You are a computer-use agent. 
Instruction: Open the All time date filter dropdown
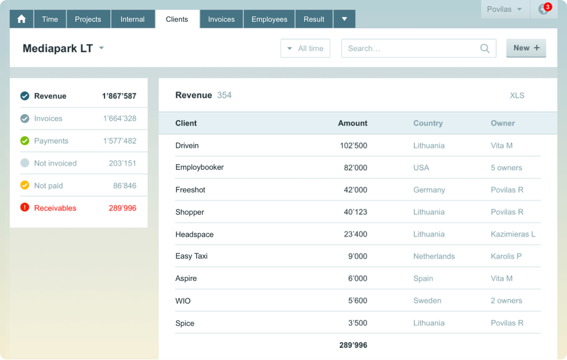pyautogui.click(x=305, y=48)
